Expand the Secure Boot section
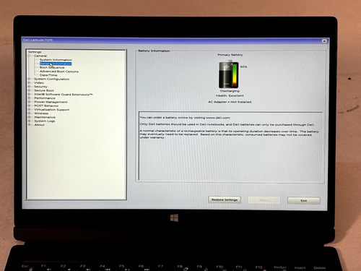Viewport: 361px width, 271px height. click(x=29, y=90)
